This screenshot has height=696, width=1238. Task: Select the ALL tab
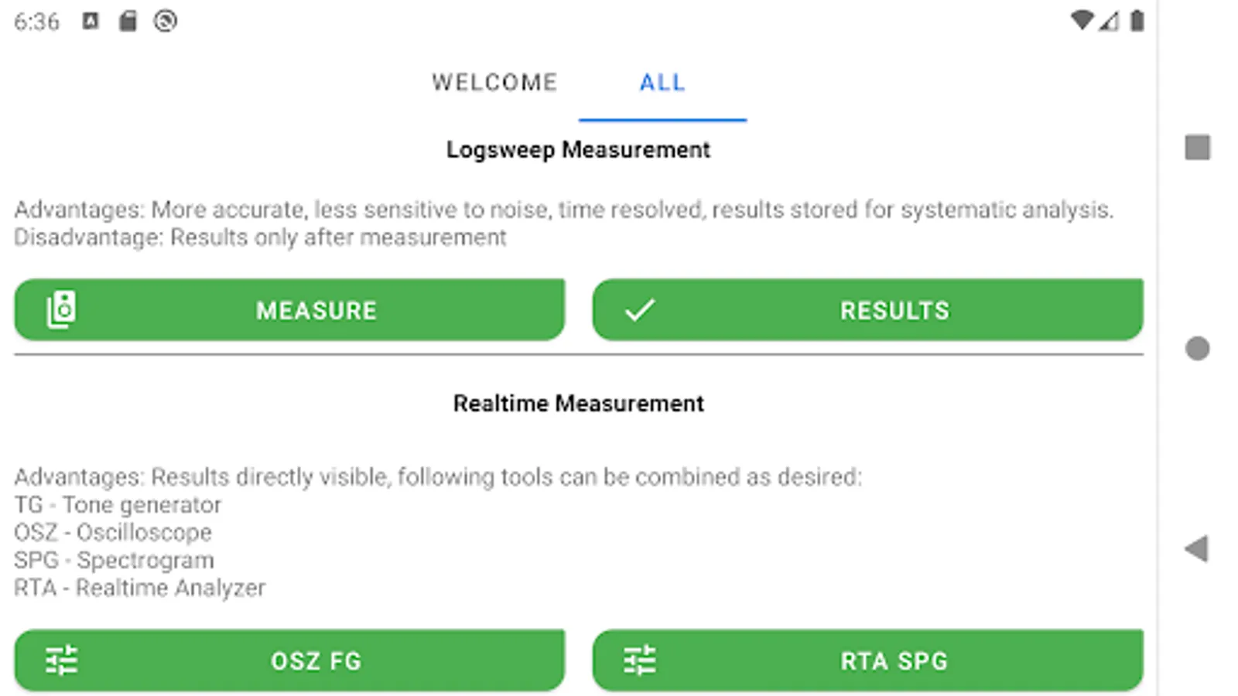tap(662, 83)
